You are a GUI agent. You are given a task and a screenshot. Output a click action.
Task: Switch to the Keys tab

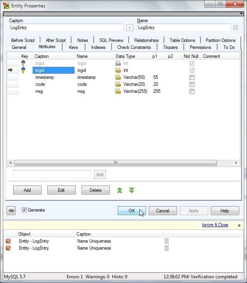tap(73, 47)
